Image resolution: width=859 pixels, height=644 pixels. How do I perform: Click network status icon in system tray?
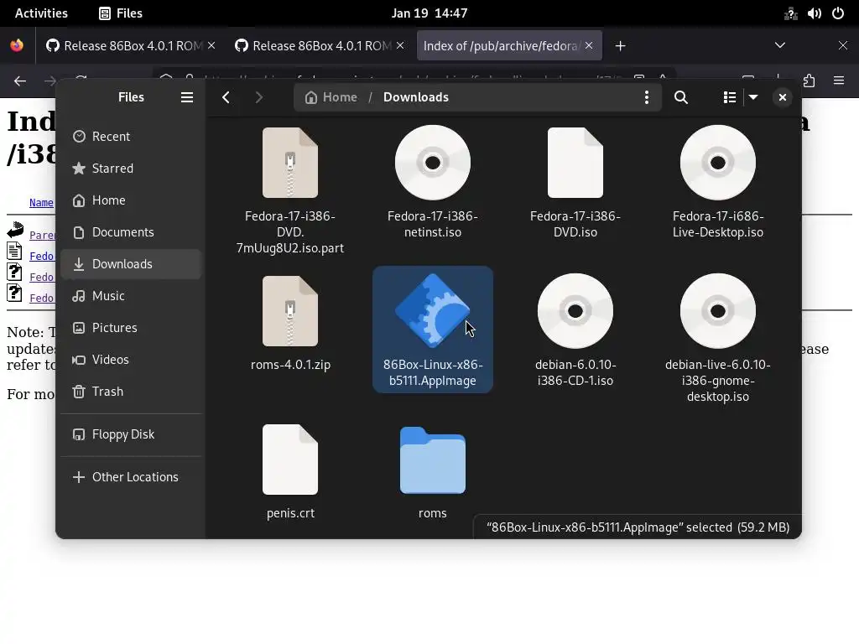(790, 13)
